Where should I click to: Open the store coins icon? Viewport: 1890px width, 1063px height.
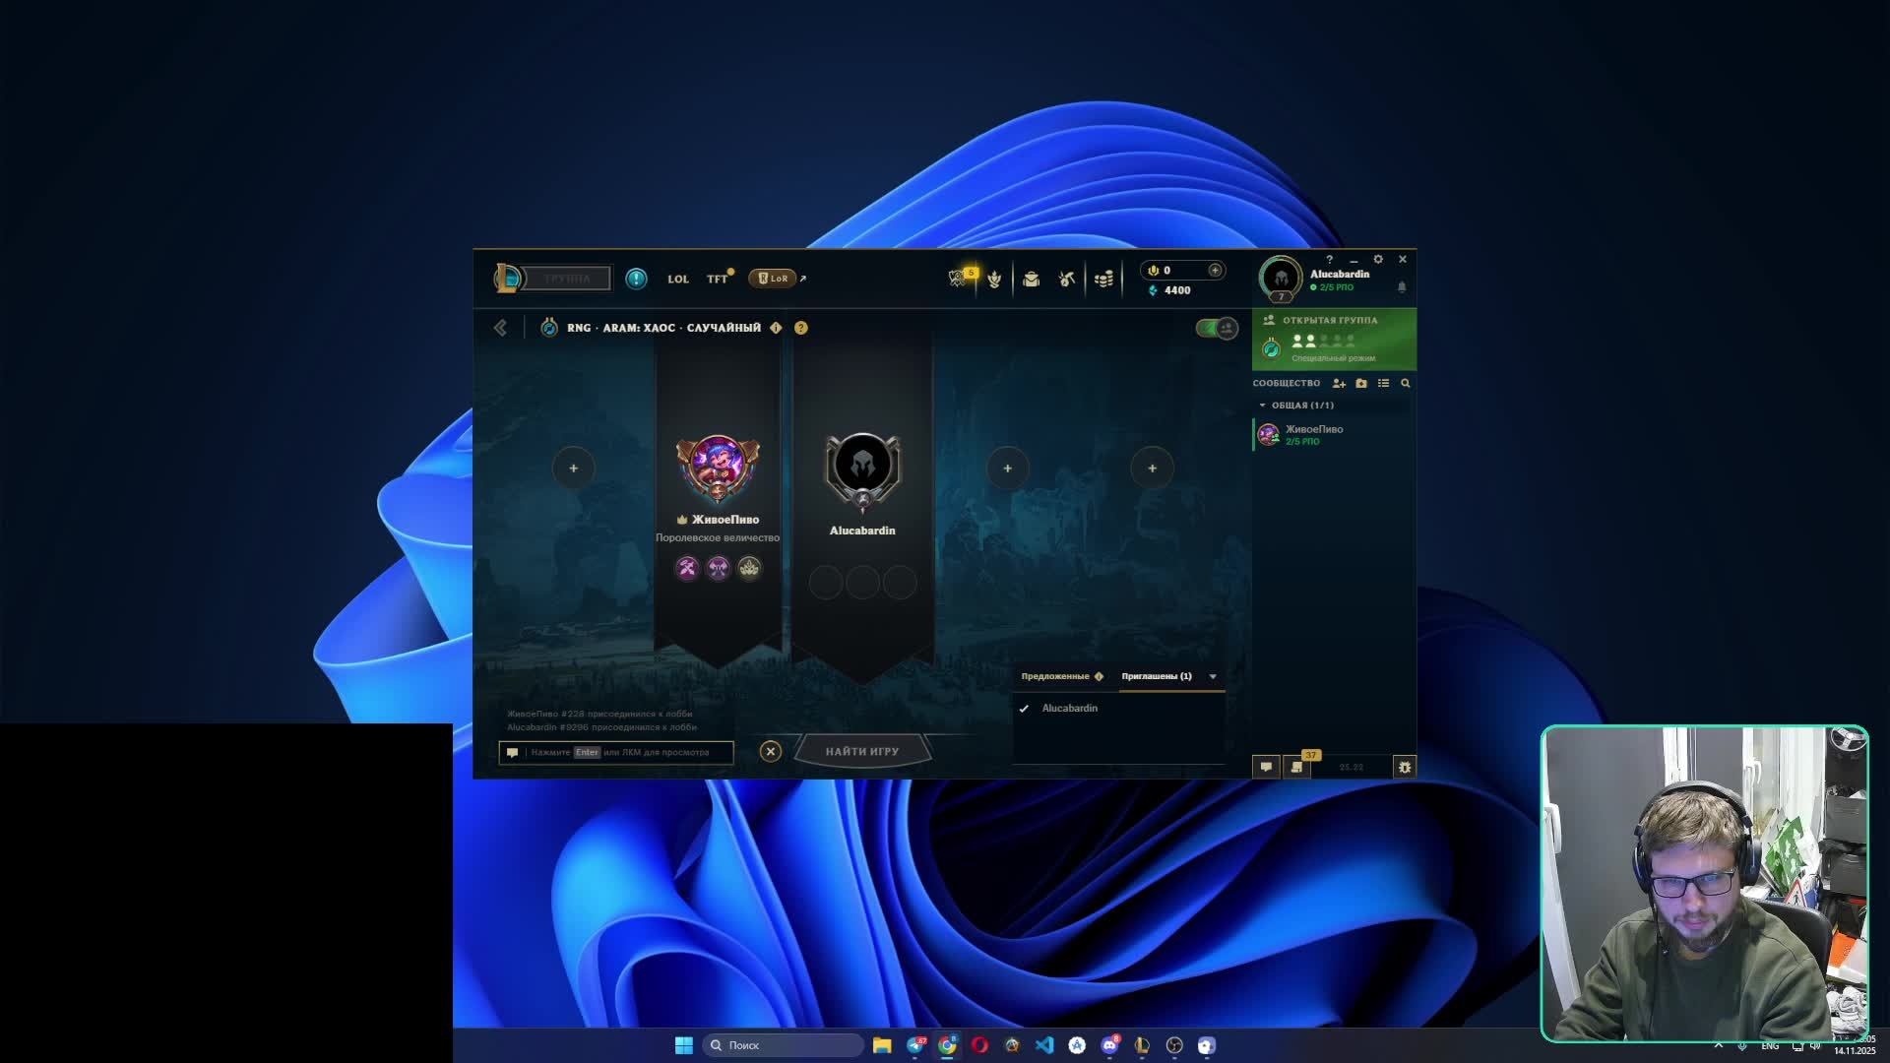pos(1103,280)
